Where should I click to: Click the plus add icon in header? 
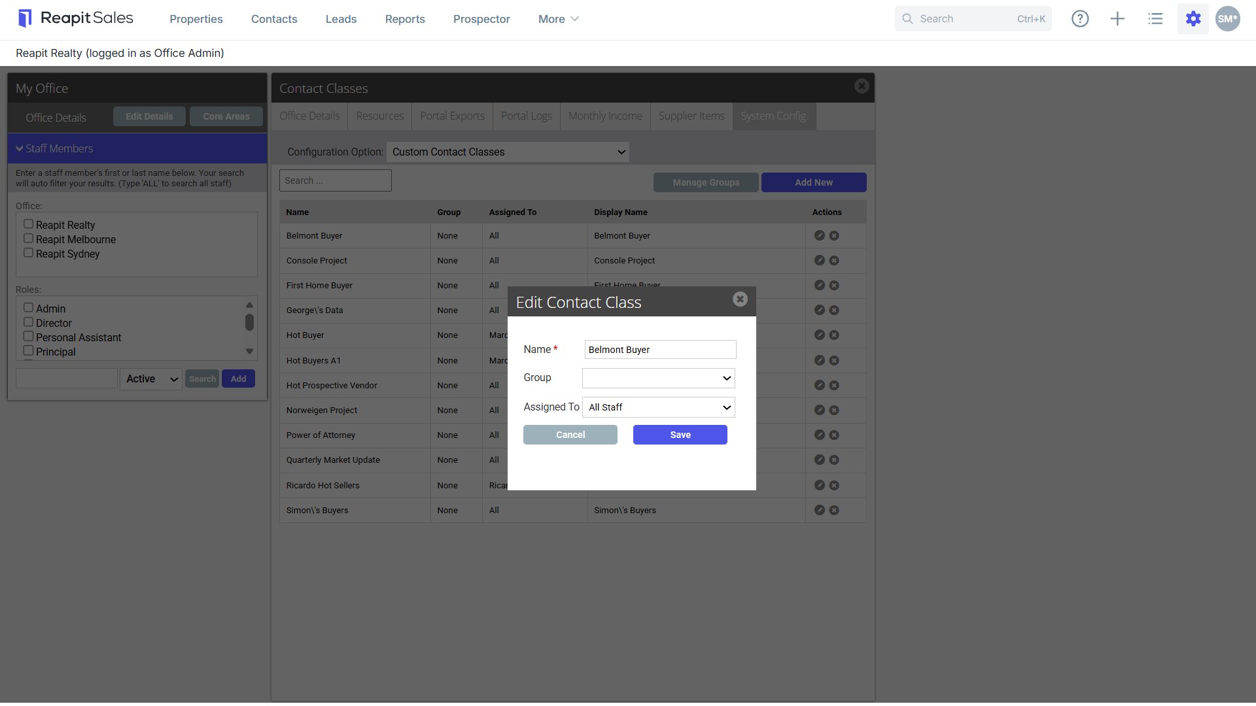pos(1117,19)
